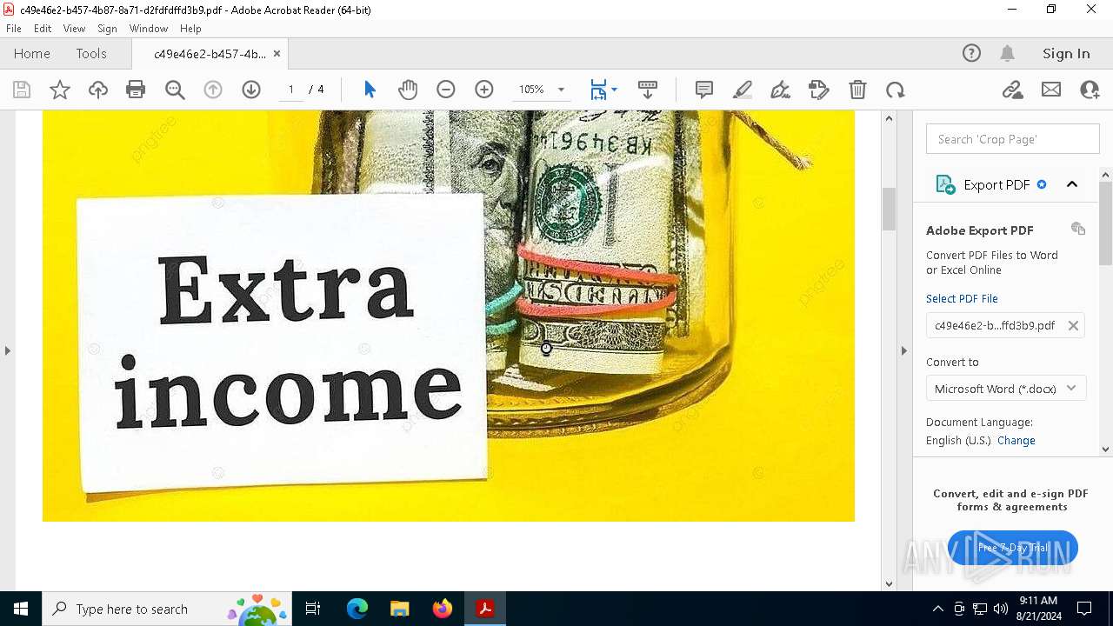Show hidden system tray icons
The image size is (1113, 626).
(937, 609)
